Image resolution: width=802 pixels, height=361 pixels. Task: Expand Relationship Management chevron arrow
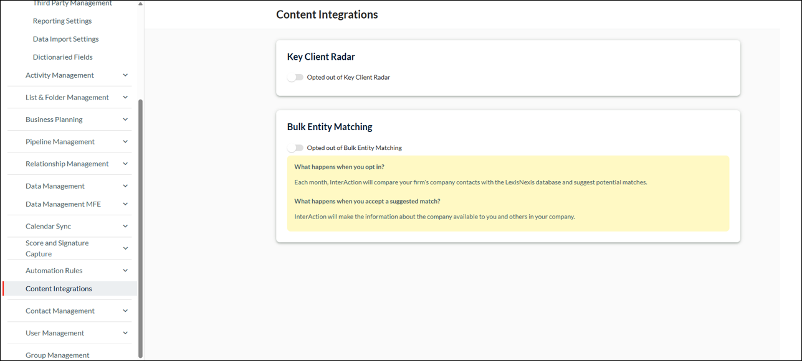point(125,164)
